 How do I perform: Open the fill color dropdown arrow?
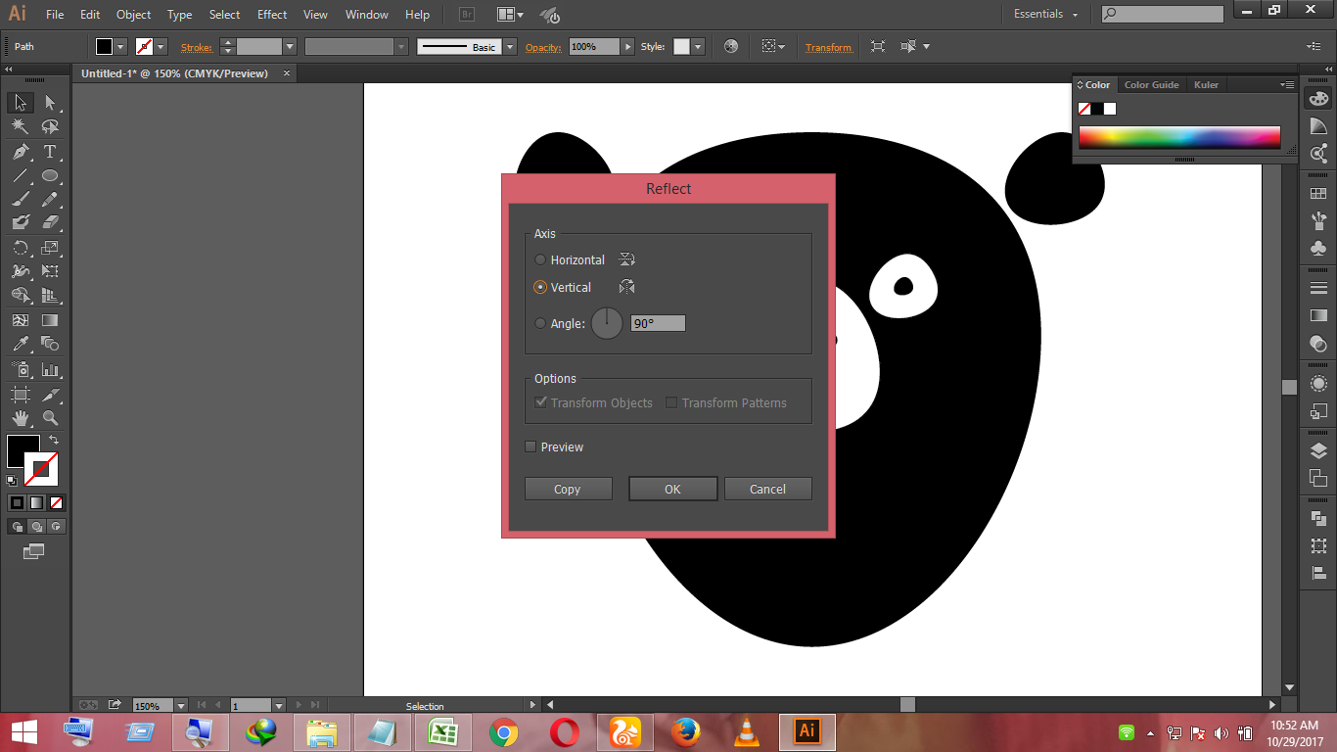click(121, 47)
